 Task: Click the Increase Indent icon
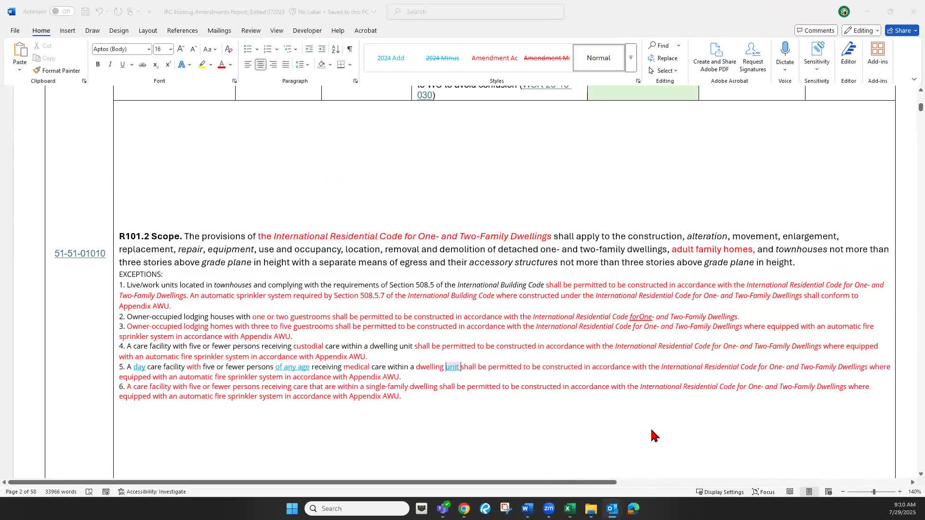click(322, 49)
